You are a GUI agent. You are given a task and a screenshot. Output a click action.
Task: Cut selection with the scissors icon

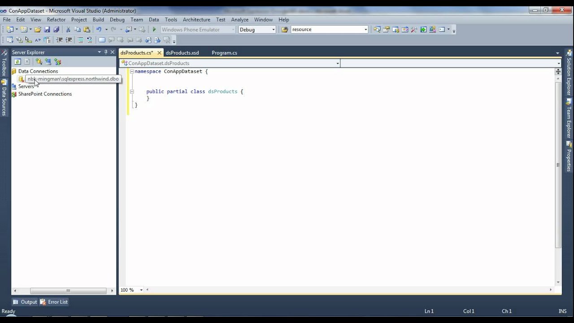[x=68, y=30]
